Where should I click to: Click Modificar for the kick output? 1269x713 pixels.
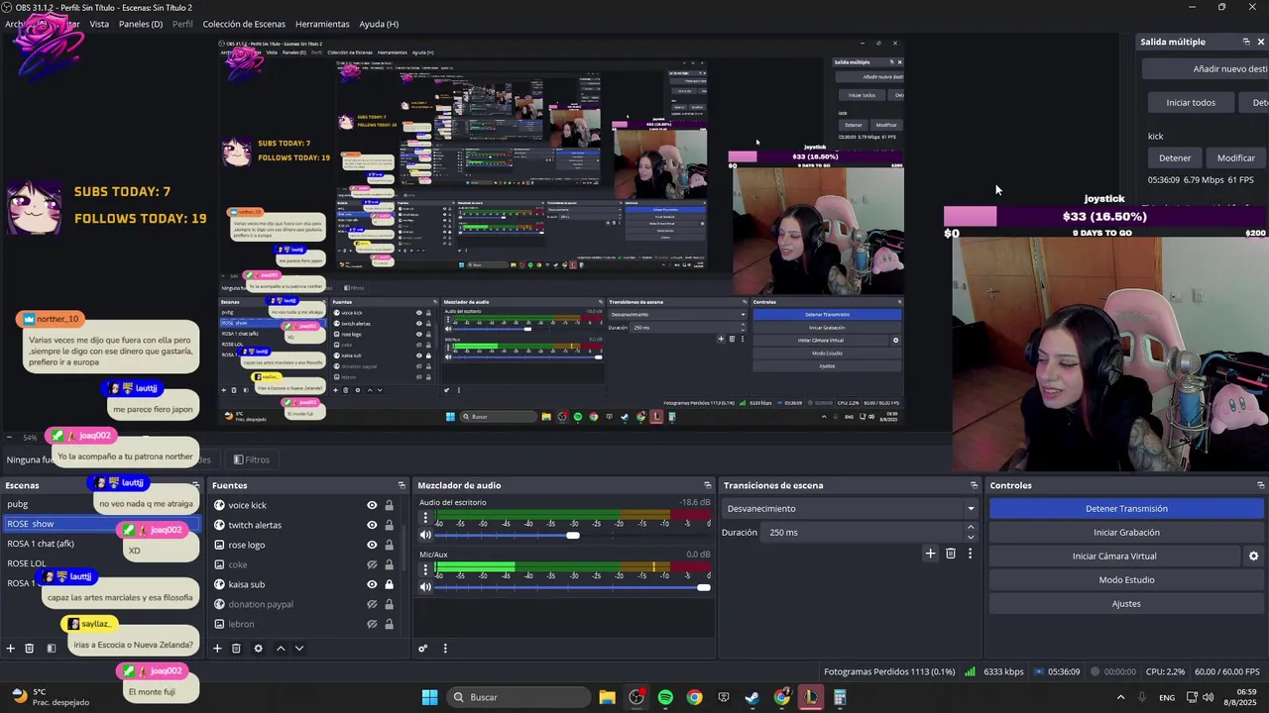tap(1235, 157)
